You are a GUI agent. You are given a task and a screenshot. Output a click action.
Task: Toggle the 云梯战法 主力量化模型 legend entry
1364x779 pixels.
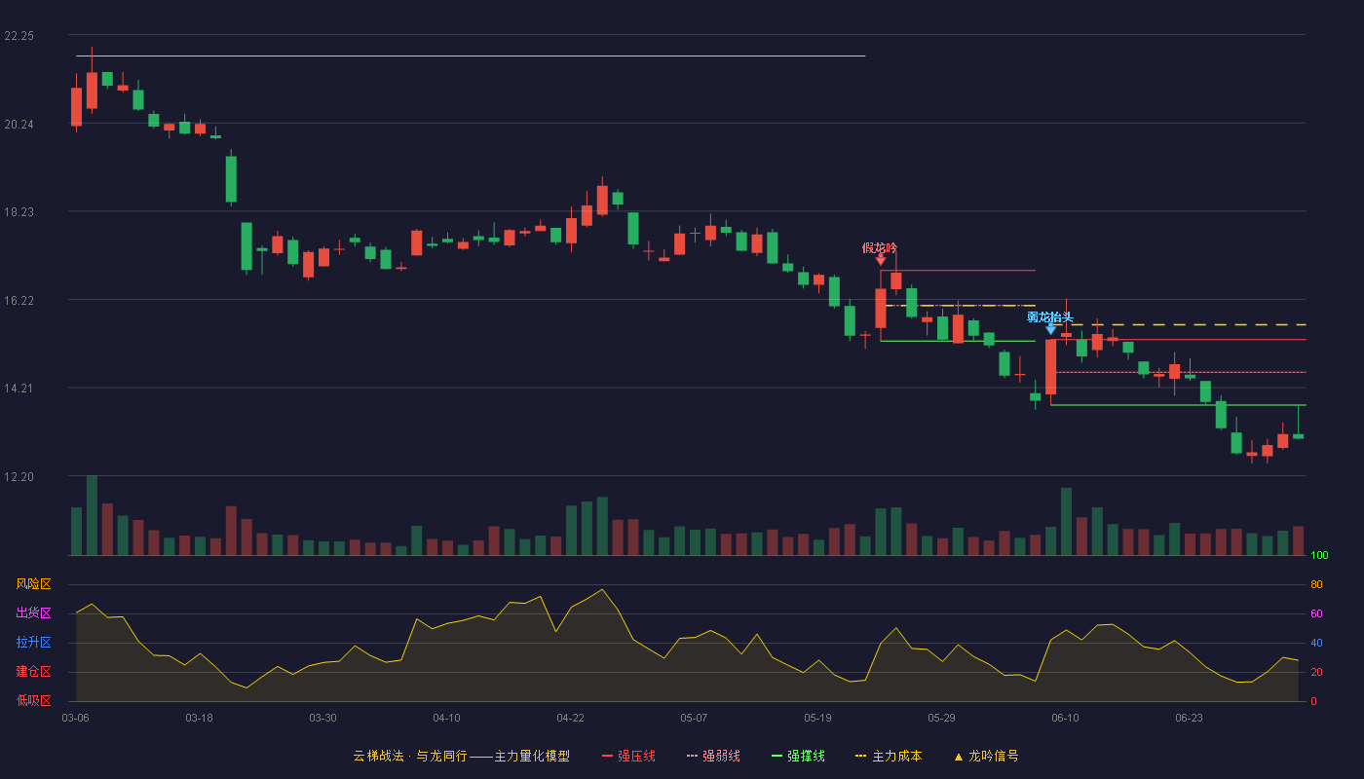461,756
